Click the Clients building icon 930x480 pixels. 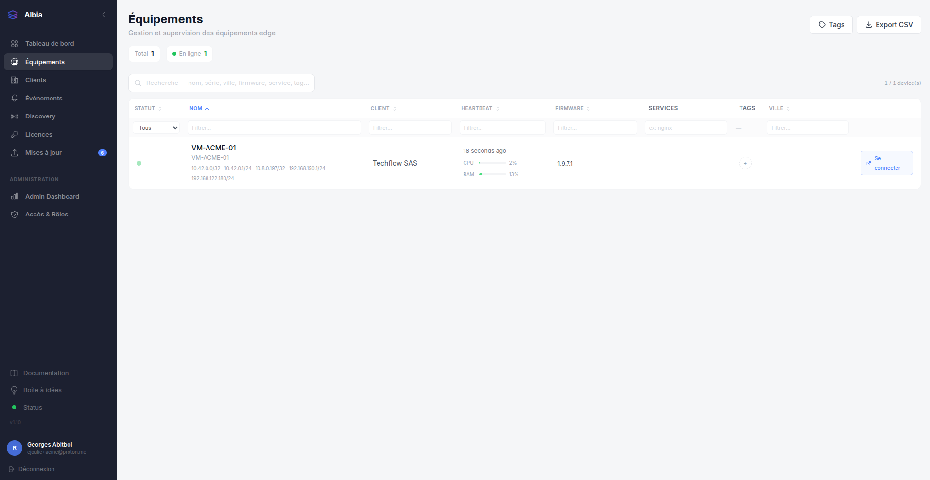click(15, 80)
